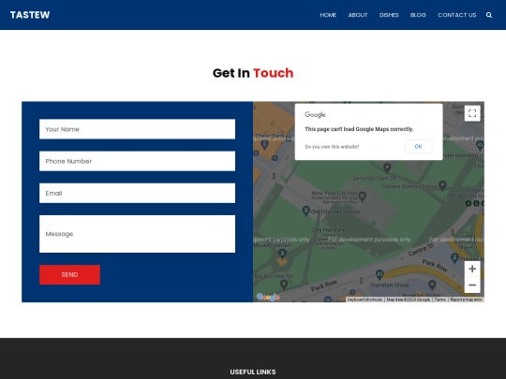
Task: Submit the form with Send button
Action: [69, 274]
